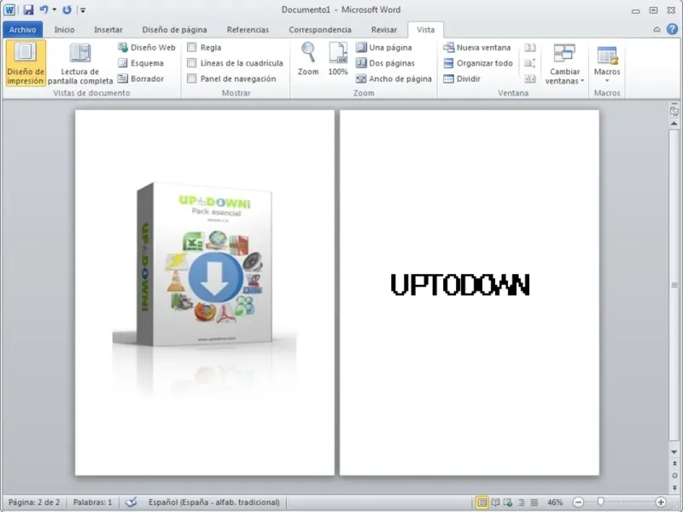Viewport: 683px width, 512px height.
Task: Enable the Regla checkbox
Action: [191, 48]
